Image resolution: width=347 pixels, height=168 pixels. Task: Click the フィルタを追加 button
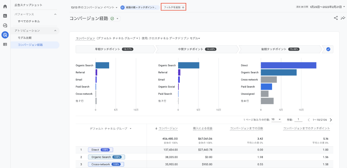[173, 7]
